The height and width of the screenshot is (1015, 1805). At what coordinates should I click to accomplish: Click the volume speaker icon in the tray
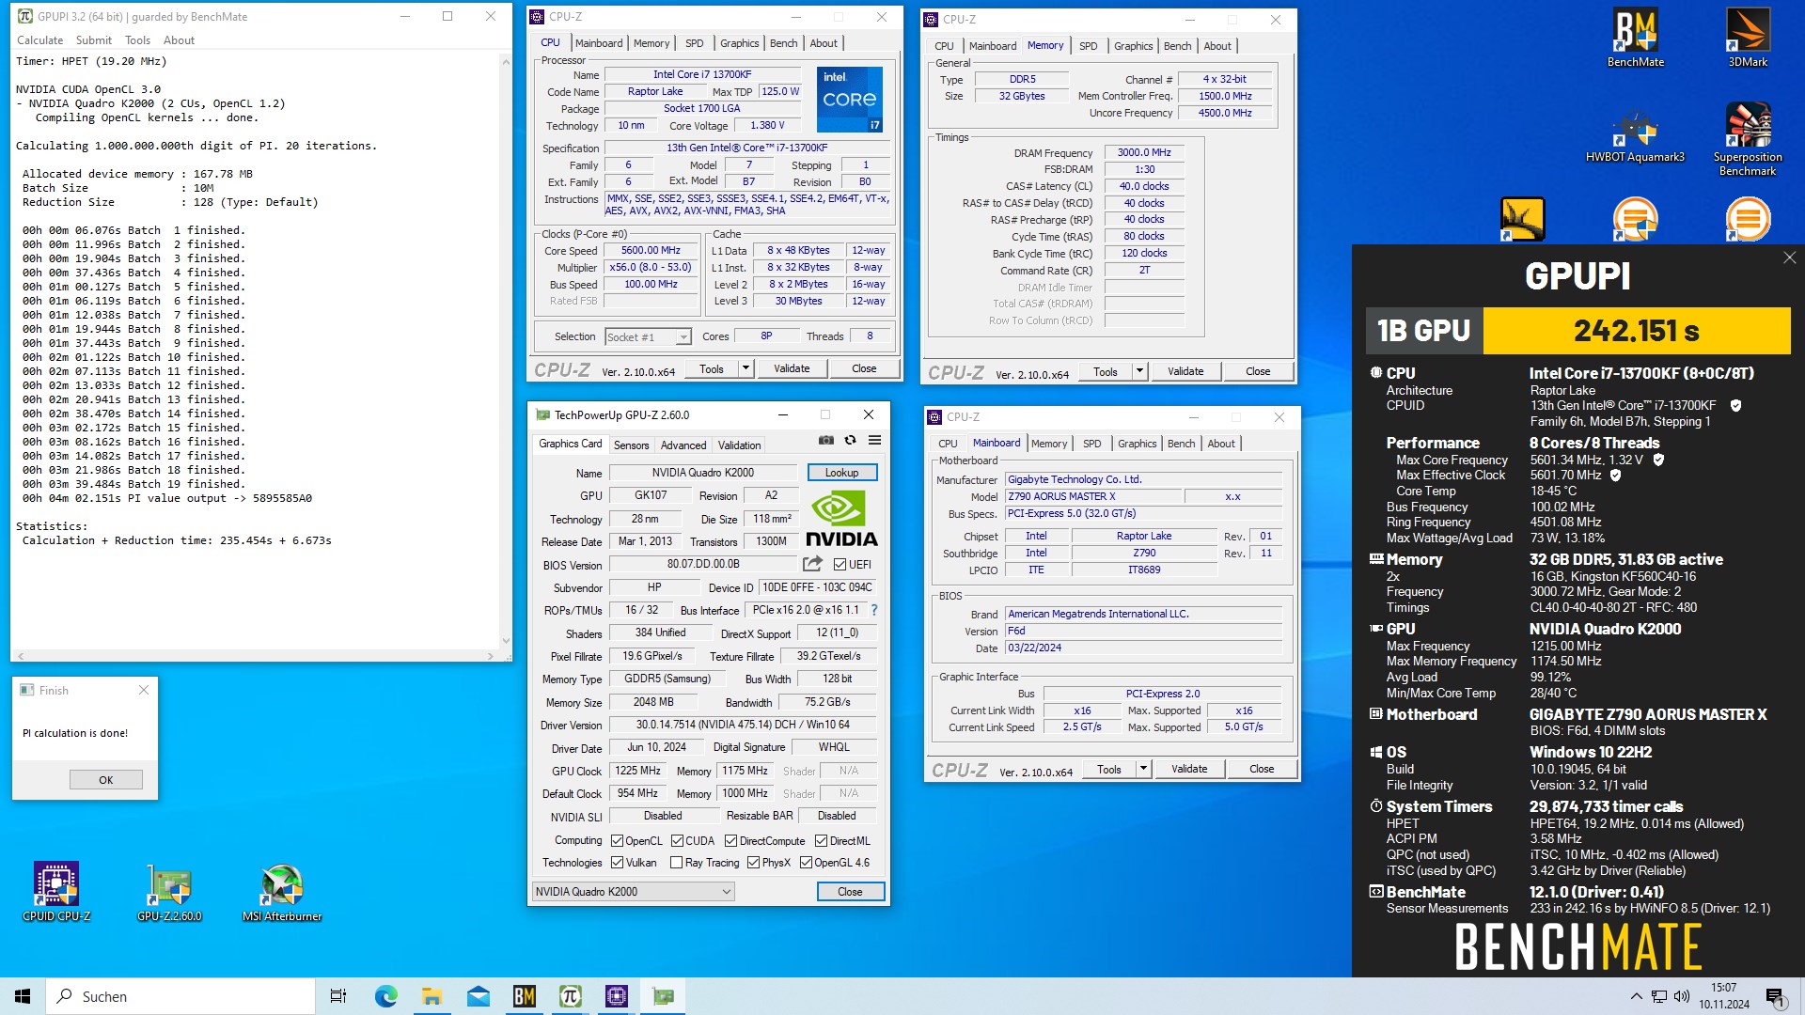pos(1682,996)
